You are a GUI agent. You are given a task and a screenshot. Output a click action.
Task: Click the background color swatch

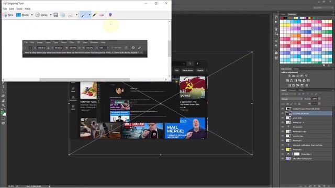(5, 114)
